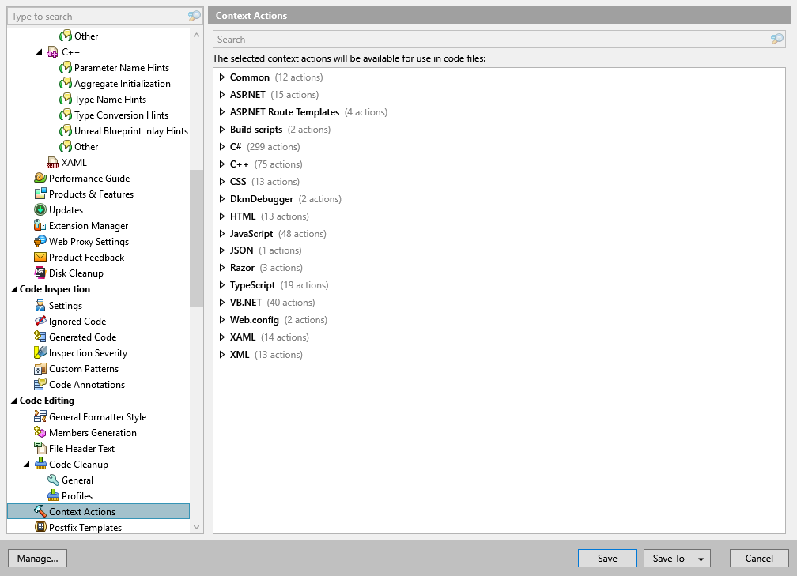Expand the XAML actions group
The width and height of the screenshot is (797, 576).
pyautogui.click(x=223, y=337)
